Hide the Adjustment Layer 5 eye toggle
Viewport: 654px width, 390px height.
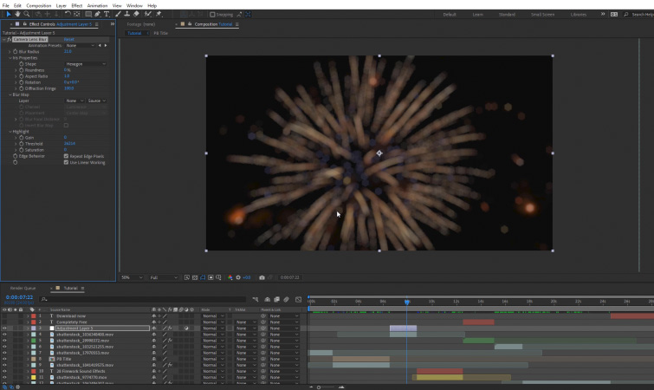[x=4, y=328]
